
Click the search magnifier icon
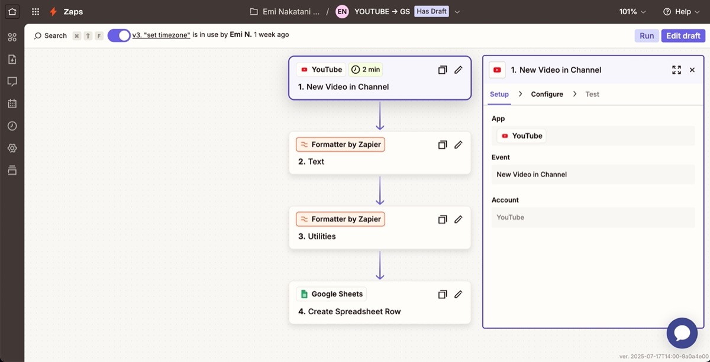coord(38,35)
